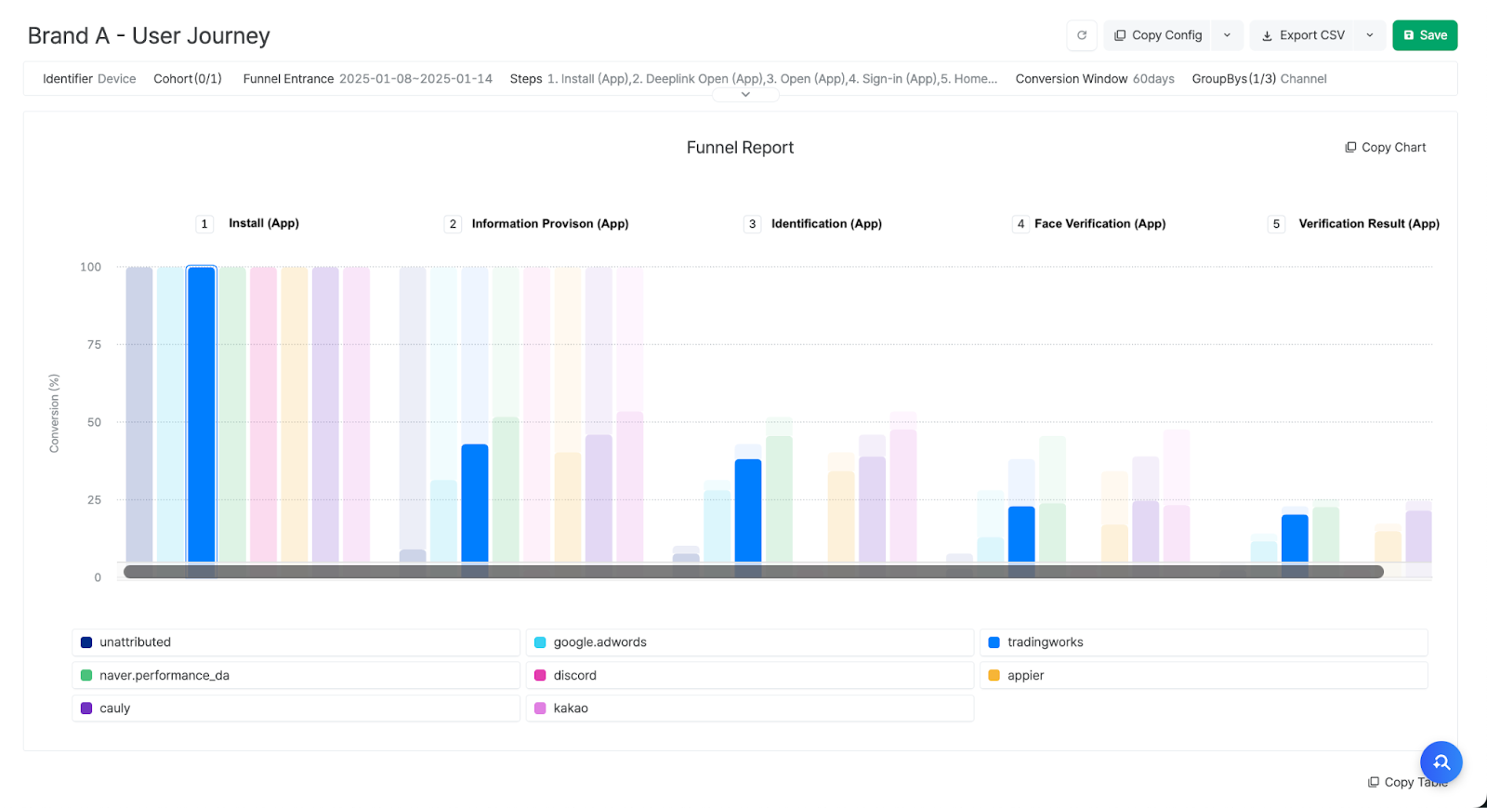1487x808 pixels.
Task: Click the Copy Config button
Action: [x=1158, y=35]
